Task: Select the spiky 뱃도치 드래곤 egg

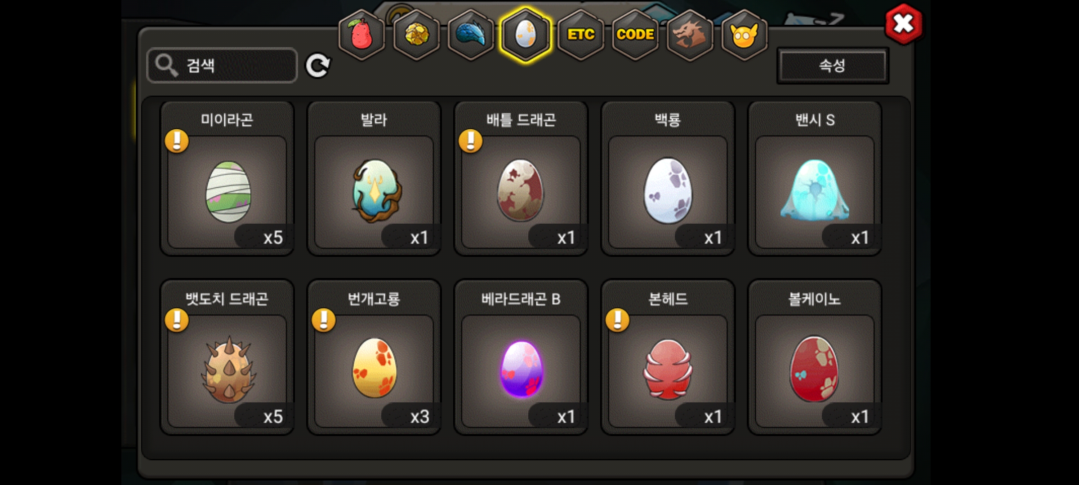Action: 227,357
